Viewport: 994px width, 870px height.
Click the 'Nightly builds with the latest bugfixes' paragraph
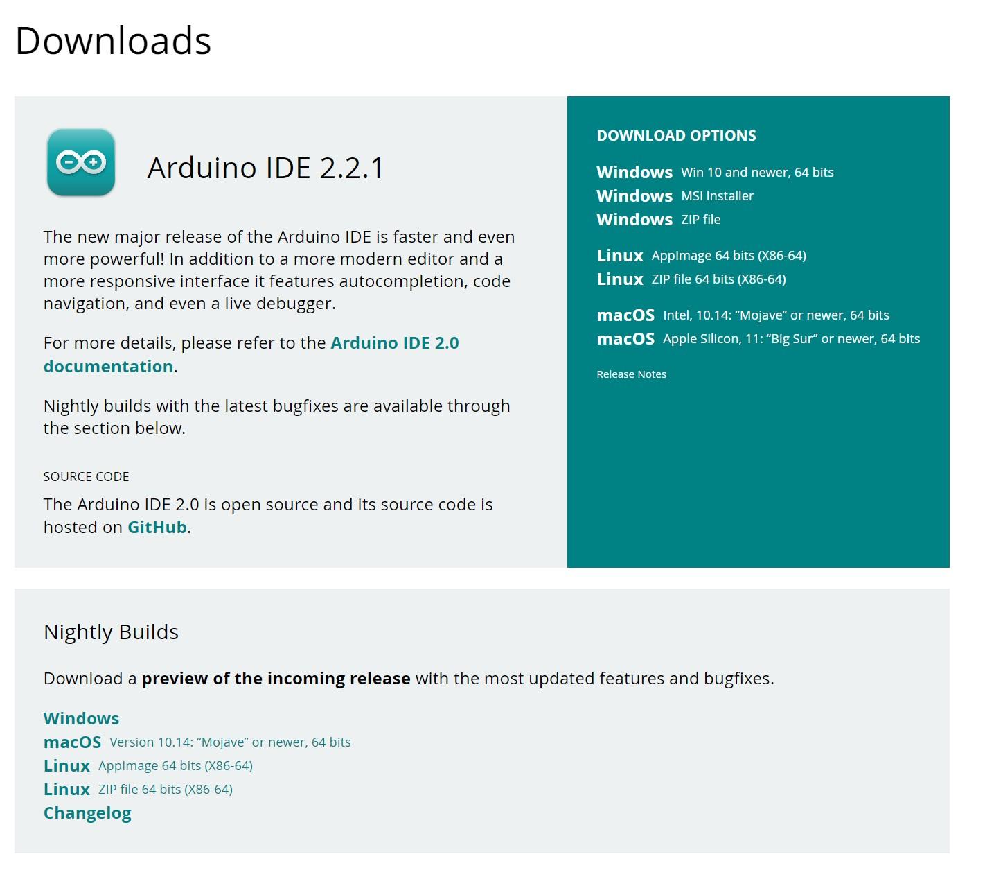[x=277, y=417]
